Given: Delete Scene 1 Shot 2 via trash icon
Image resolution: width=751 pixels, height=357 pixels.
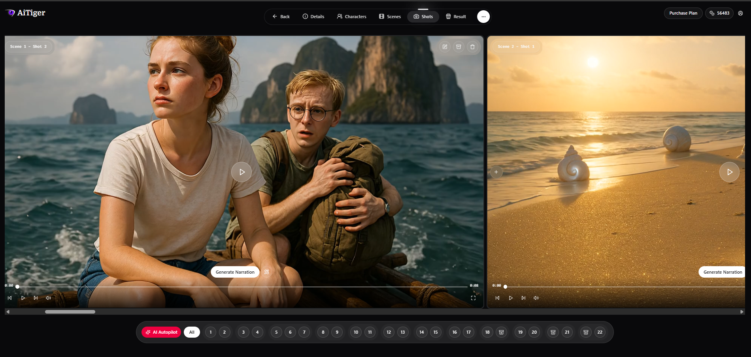Looking at the screenshot, I should coord(472,47).
